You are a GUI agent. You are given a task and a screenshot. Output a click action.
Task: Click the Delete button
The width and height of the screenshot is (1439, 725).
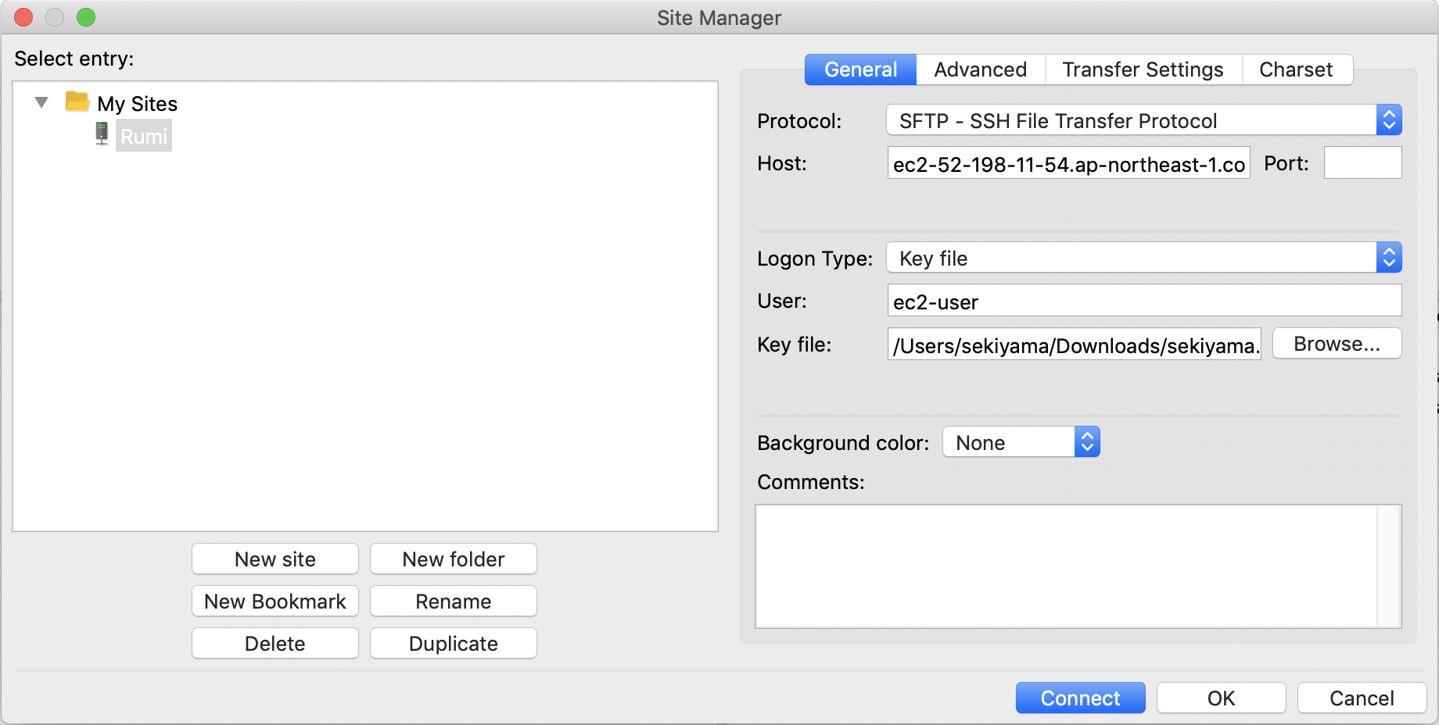click(275, 644)
